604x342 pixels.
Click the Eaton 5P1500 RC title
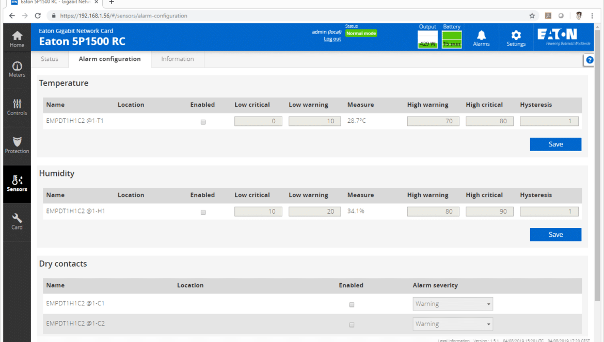tap(82, 41)
